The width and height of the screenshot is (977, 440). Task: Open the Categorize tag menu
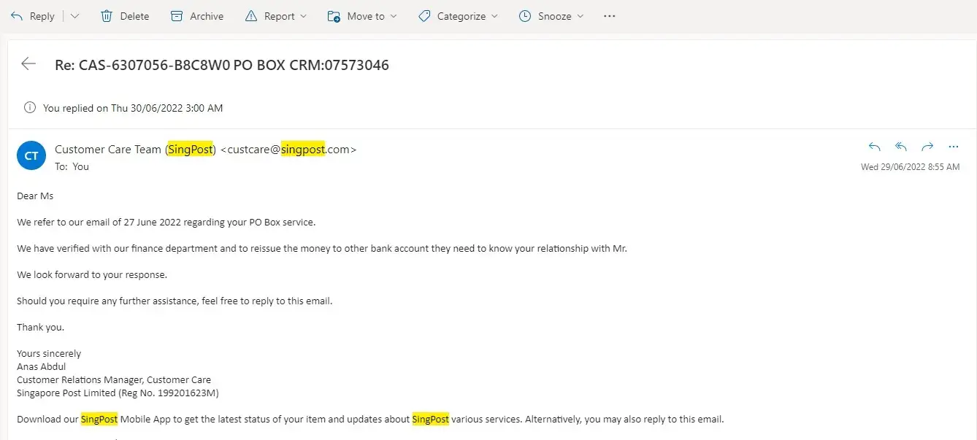tap(458, 16)
